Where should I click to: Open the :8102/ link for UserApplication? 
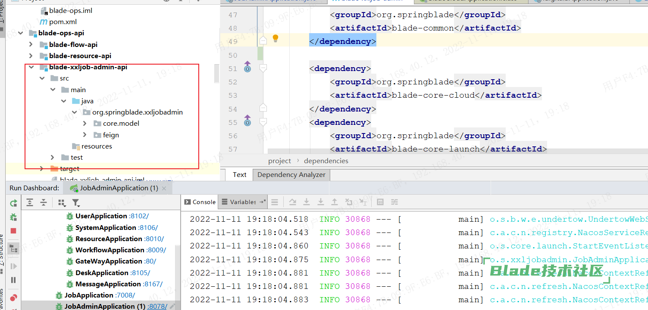[x=139, y=216]
